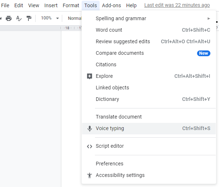
Task: Click the Accessibility settings person icon
Action: point(90,175)
